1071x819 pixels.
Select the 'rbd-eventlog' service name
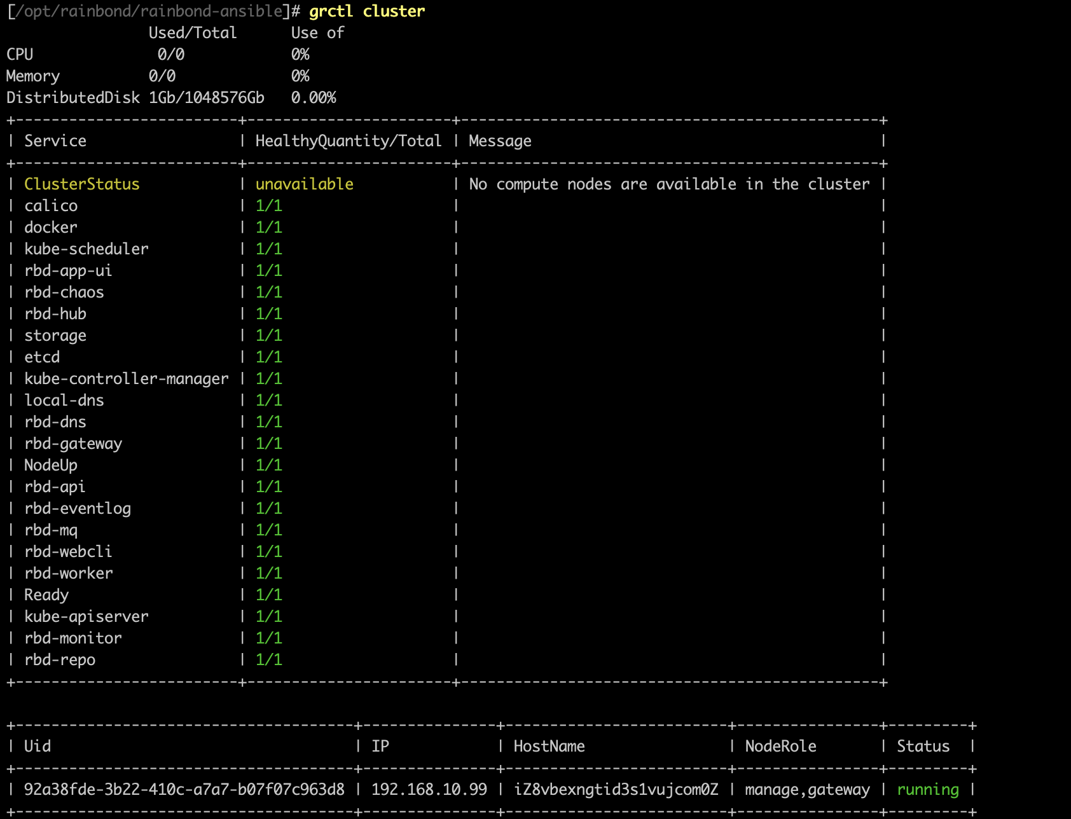tap(78, 509)
